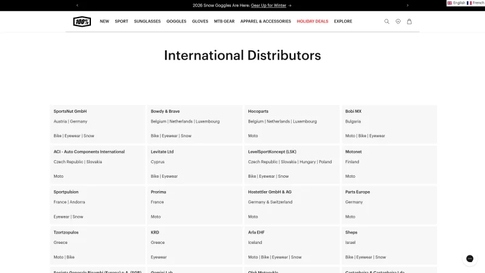The image size is (485, 273).
Task: Follow the Gear Up for Winter link
Action: pos(269,5)
